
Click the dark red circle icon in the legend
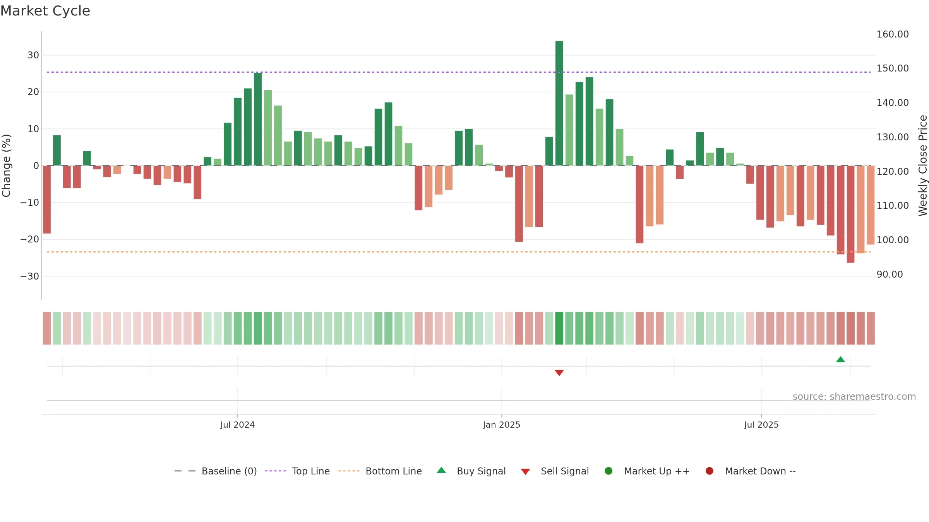[710, 471]
